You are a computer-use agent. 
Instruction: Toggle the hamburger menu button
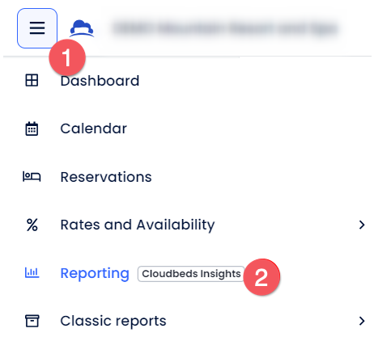click(x=37, y=28)
